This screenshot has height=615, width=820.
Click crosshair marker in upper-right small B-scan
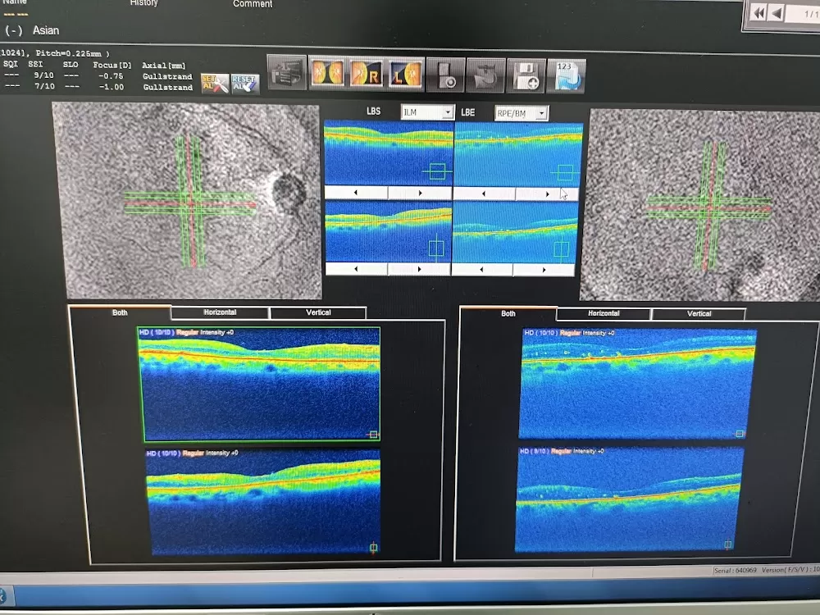pos(565,172)
